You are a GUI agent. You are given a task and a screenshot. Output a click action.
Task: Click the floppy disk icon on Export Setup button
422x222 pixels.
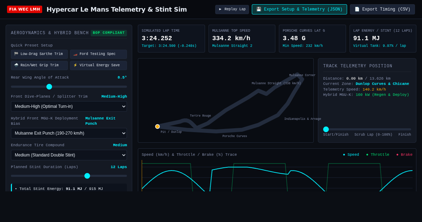259,9
